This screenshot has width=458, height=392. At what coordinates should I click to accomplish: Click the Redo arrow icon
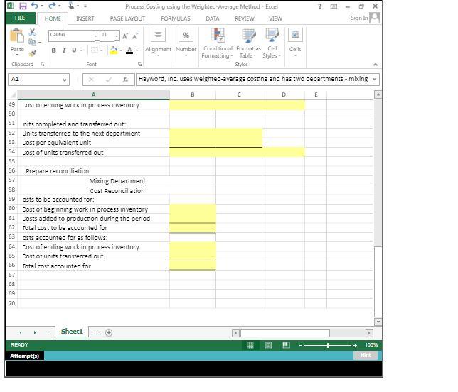[53, 6]
